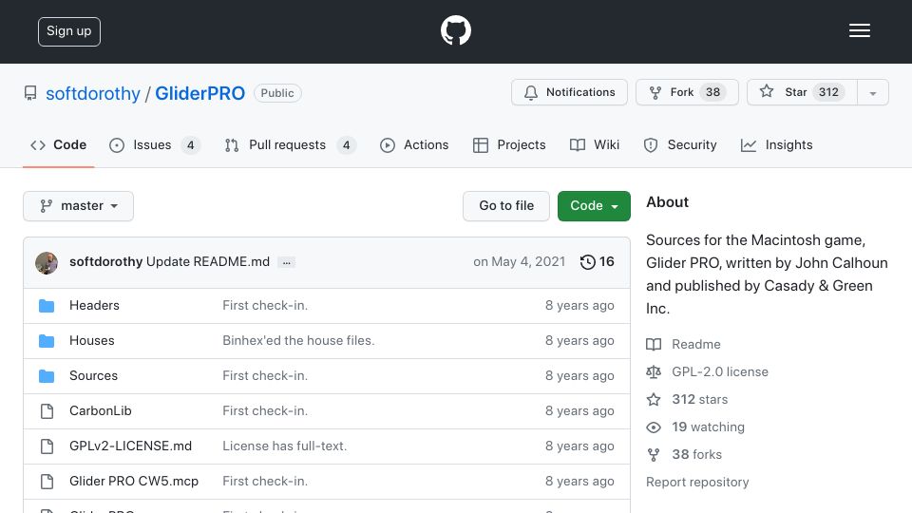Open the green Code dropdown
This screenshot has height=513, width=912.
click(594, 206)
